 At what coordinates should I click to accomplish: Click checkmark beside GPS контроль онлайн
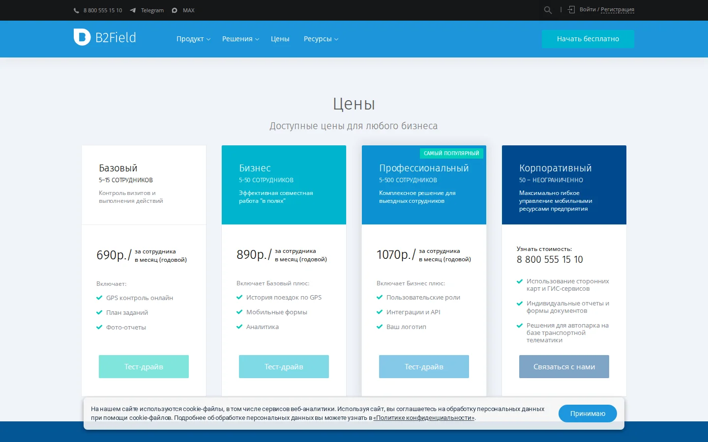(x=99, y=298)
